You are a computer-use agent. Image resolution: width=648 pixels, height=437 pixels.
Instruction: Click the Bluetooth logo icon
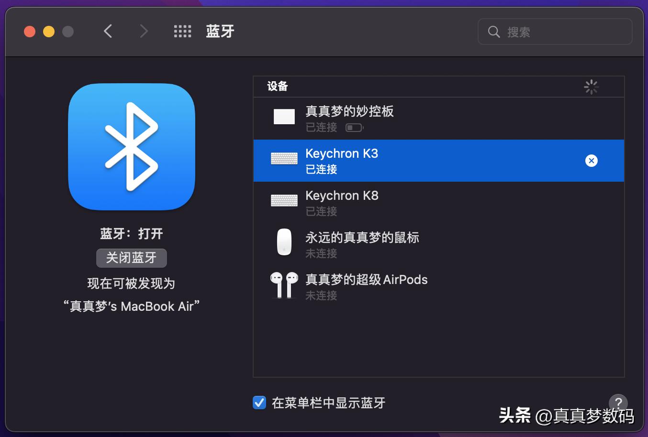132,147
